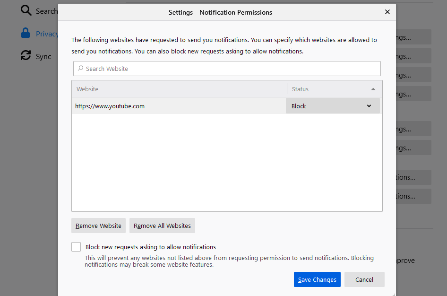The width and height of the screenshot is (447, 296).
Task: Click the Remove Website button
Action: point(98,226)
